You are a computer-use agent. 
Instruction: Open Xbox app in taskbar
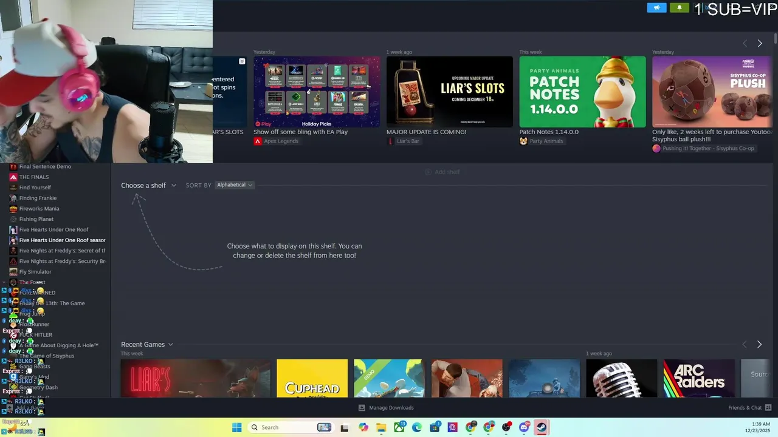click(x=399, y=427)
